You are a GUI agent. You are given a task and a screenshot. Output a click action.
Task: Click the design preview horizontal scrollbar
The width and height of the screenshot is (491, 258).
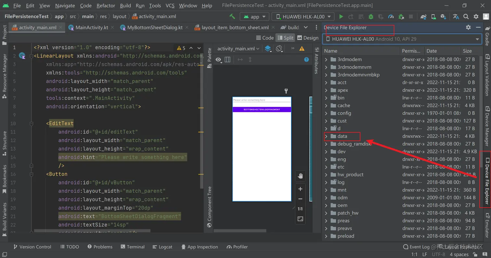point(240,231)
